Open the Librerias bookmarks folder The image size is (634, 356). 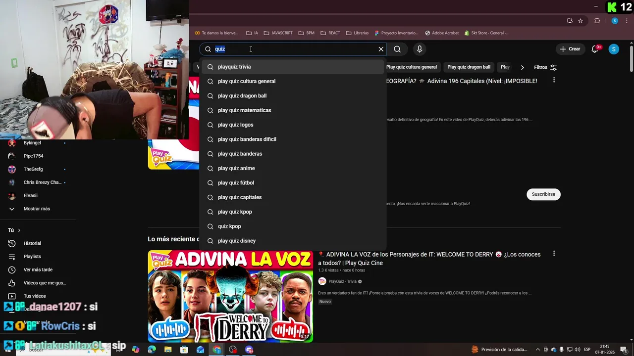(357, 33)
